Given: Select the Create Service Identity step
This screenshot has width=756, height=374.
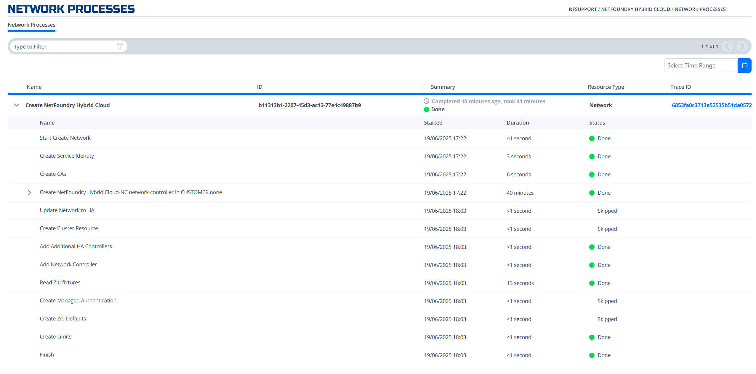Looking at the screenshot, I should 67,156.
